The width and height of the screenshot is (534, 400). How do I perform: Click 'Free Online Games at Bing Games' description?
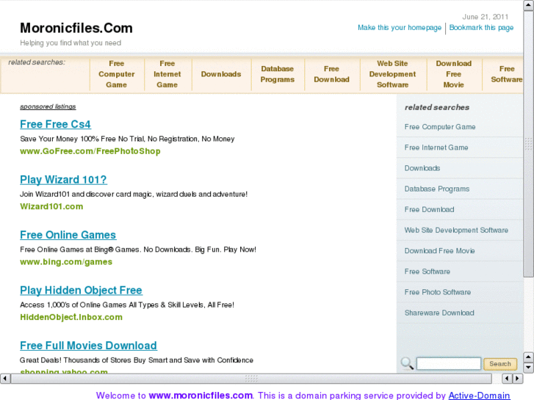tap(138, 250)
